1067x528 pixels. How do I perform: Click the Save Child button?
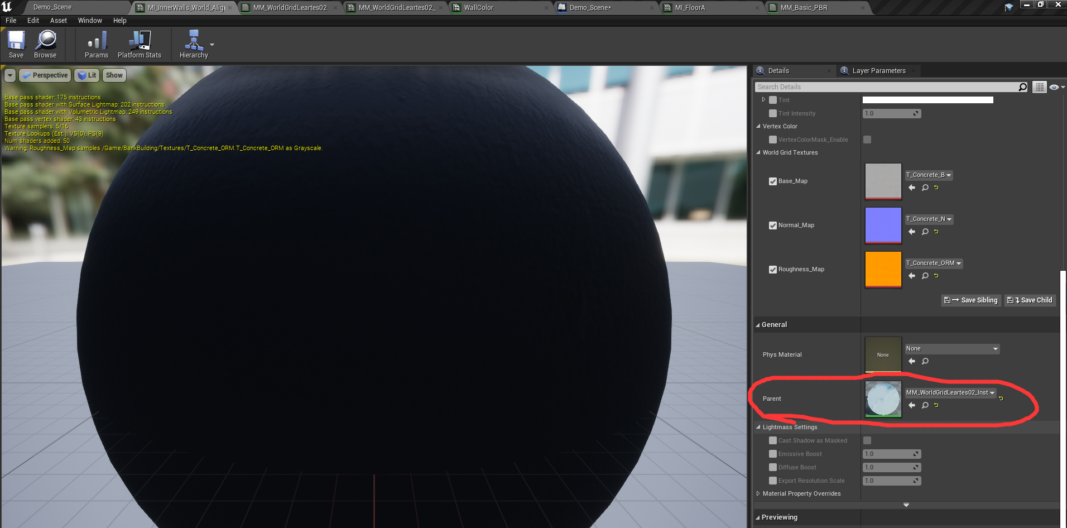[1030, 300]
